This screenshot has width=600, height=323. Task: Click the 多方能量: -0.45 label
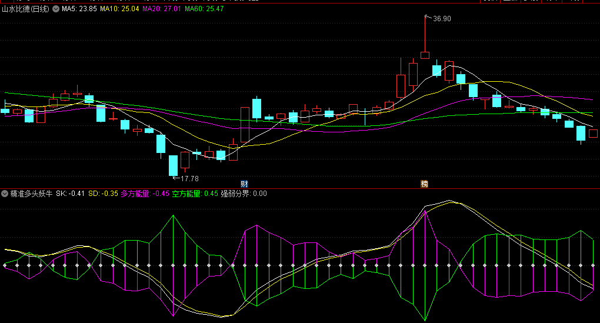pos(145,193)
